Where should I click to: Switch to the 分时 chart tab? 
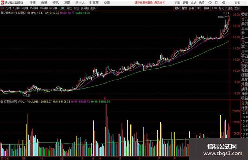pos(8,8)
